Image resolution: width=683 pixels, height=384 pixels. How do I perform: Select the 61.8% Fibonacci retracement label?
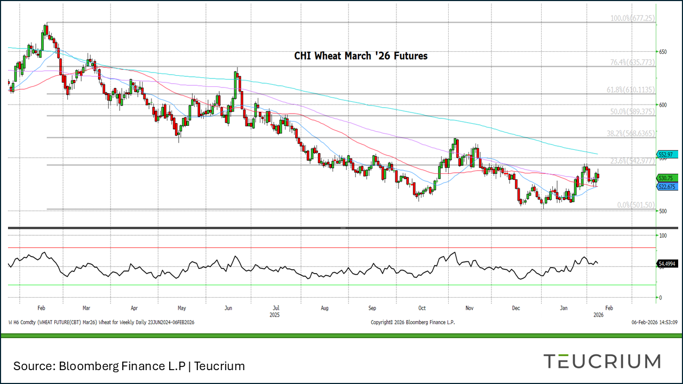[x=631, y=90]
